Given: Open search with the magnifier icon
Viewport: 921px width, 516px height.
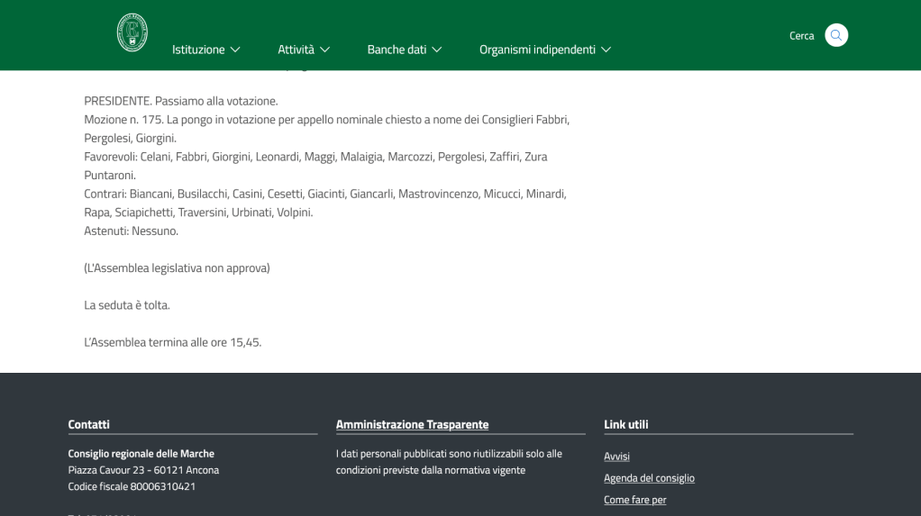Looking at the screenshot, I should (836, 35).
